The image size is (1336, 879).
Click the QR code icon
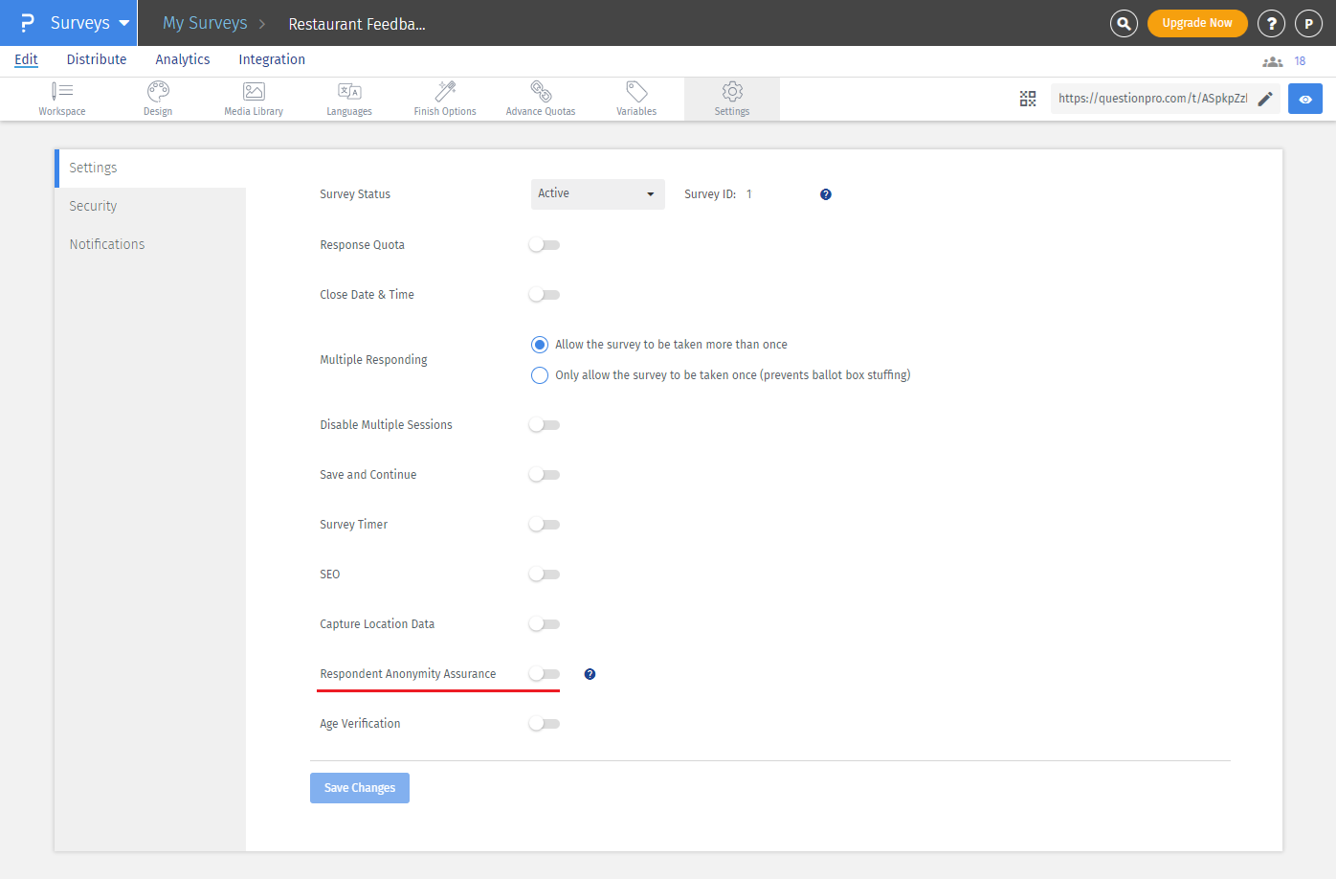(x=1028, y=98)
